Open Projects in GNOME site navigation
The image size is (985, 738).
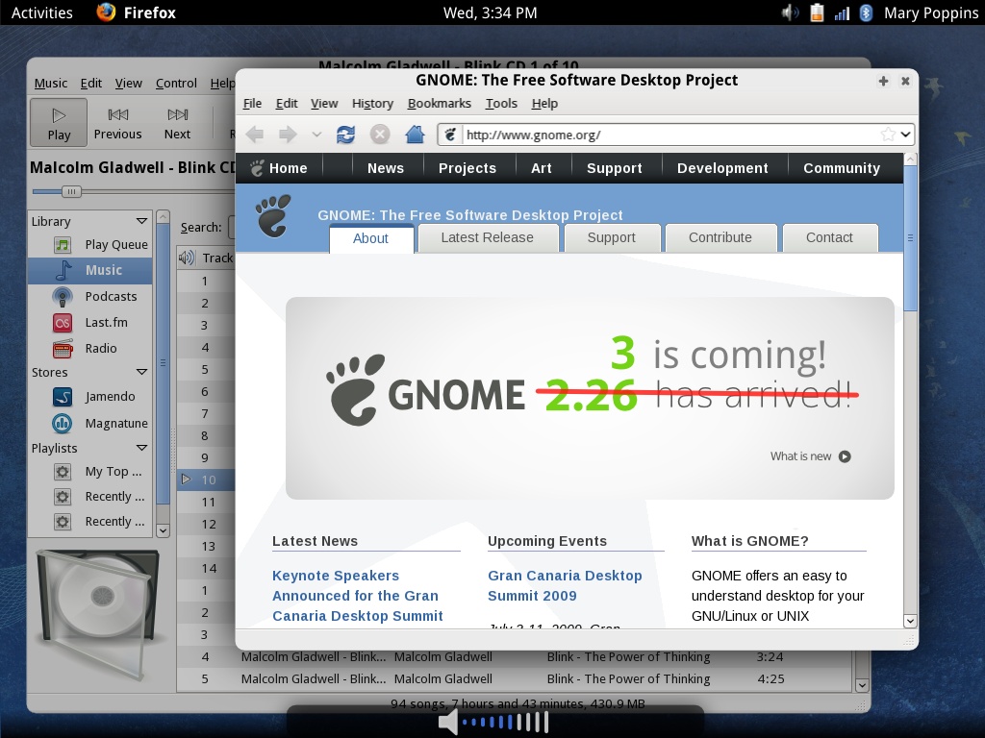coord(467,168)
